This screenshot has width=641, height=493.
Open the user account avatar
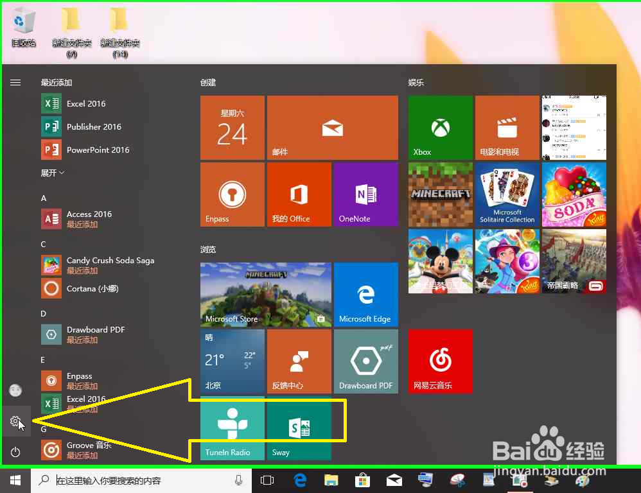(x=15, y=390)
